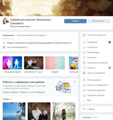Click Перейти ко всем подборкам link
Viewport: 113px width, 120px height.
pyautogui.click(x=32, y=92)
